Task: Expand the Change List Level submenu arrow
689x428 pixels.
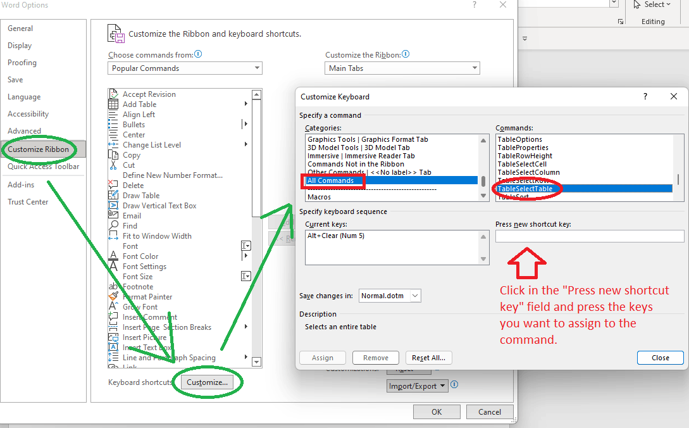Action: coord(245,144)
